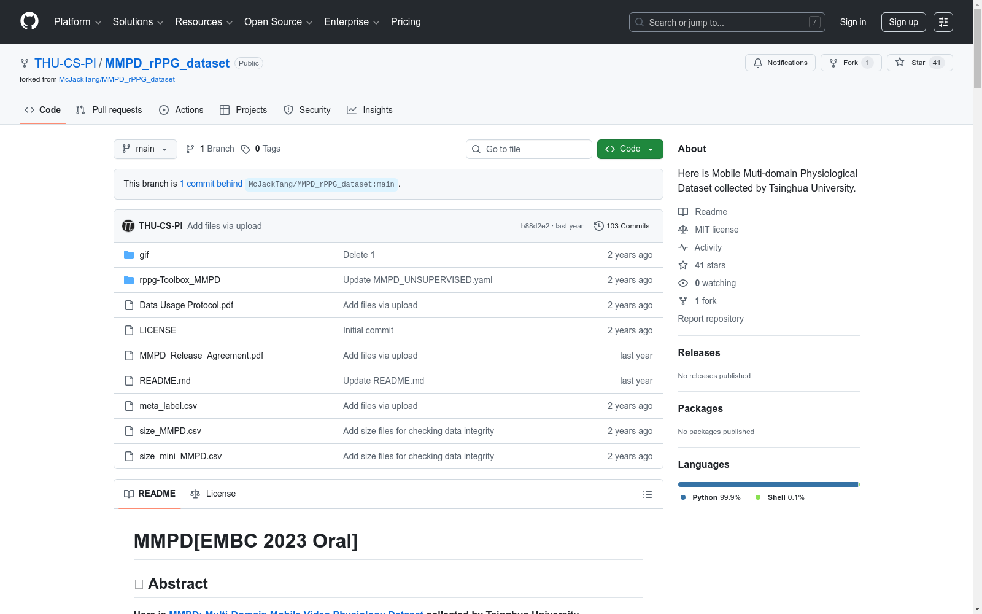Click the Shell 0.1% language link
This screenshot has width=982, height=614.
click(780, 497)
